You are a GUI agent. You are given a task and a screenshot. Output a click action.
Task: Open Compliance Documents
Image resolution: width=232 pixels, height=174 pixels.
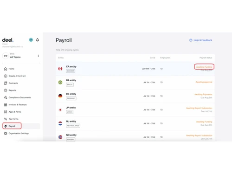[x=19, y=97]
